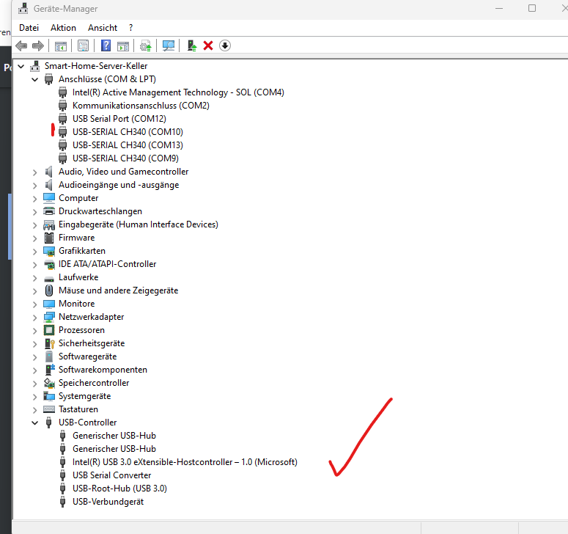Expand the Speichercontroller category
The height and width of the screenshot is (534, 568).
pyautogui.click(x=34, y=384)
